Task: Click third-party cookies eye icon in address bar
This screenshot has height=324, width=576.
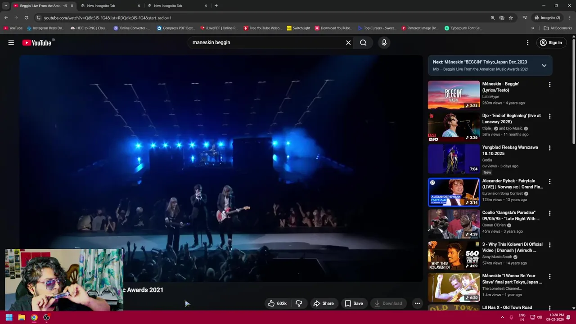Action: coord(502,18)
